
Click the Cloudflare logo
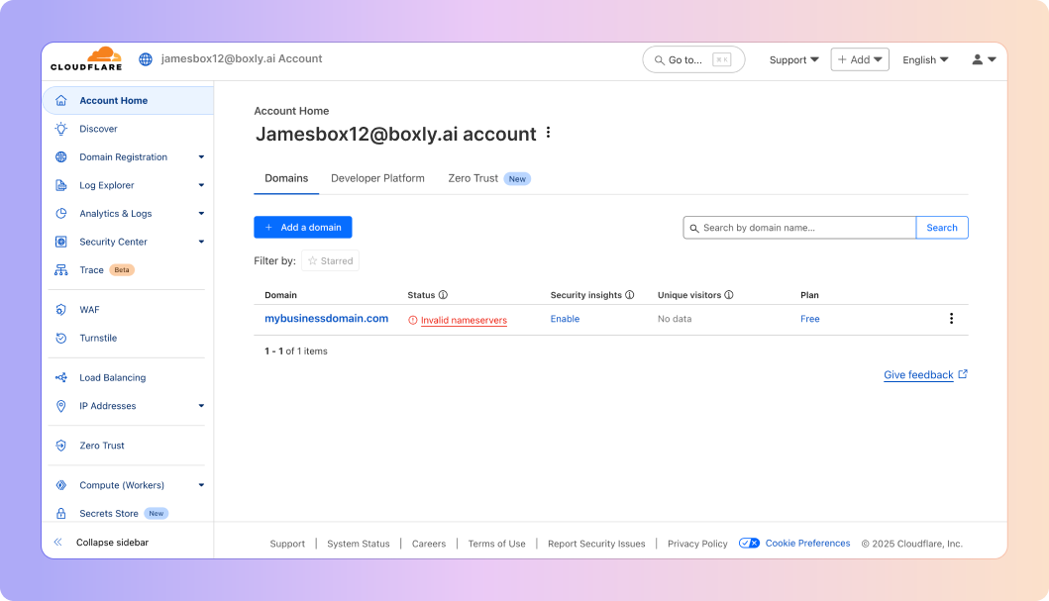(86, 58)
